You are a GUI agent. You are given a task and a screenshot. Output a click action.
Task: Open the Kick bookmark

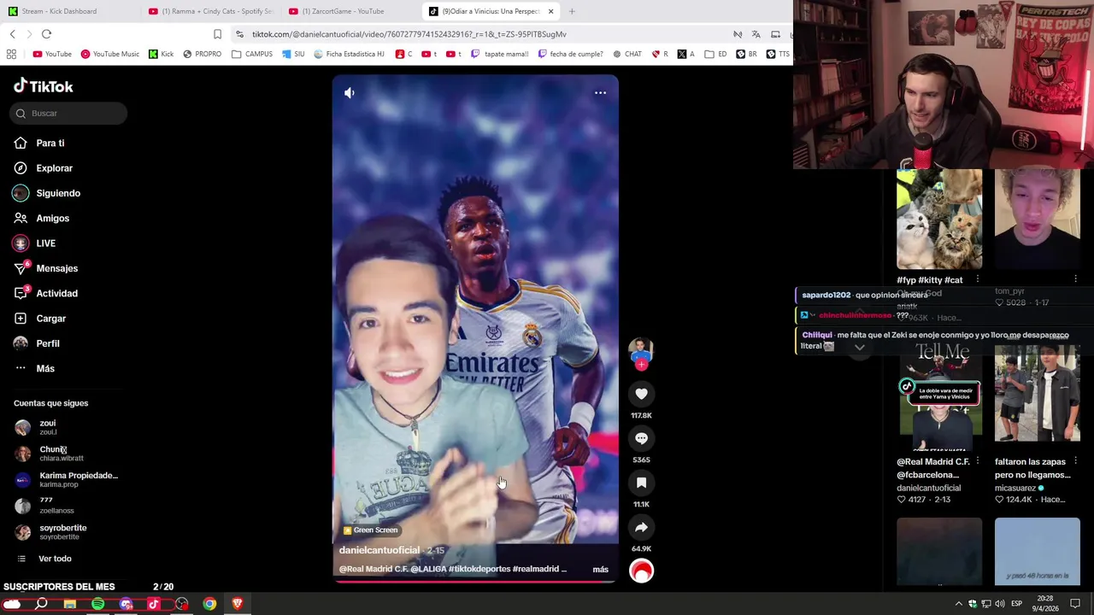(161, 54)
